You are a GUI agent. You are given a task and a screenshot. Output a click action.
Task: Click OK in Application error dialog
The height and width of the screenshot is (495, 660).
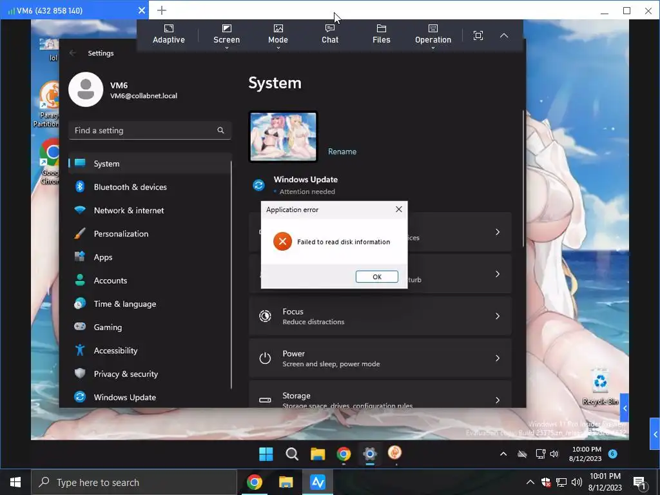point(376,277)
